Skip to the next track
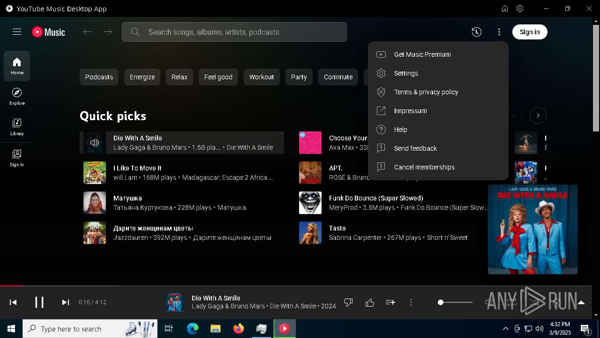 click(x=66, y=302)
